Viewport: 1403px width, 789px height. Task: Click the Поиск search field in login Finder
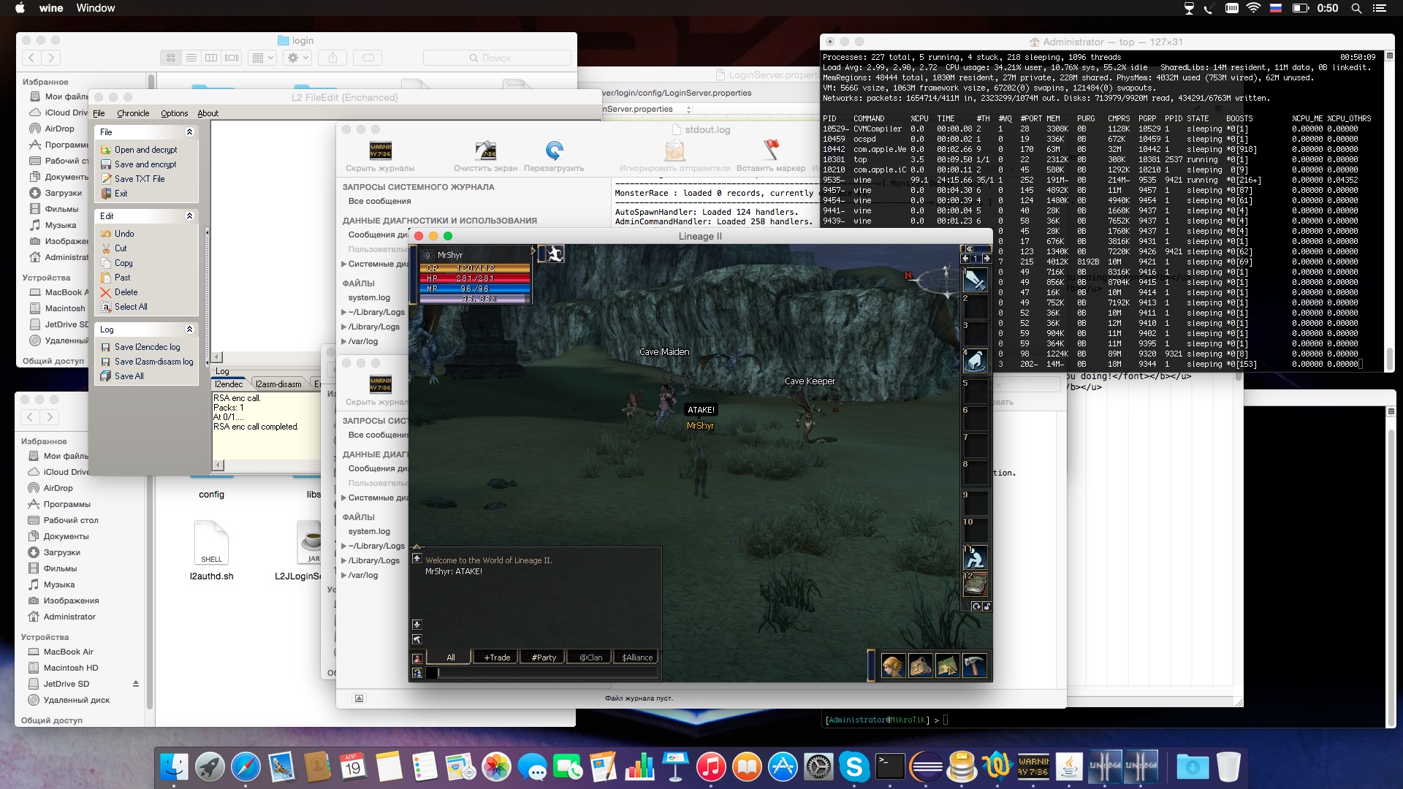click(497, 58)
